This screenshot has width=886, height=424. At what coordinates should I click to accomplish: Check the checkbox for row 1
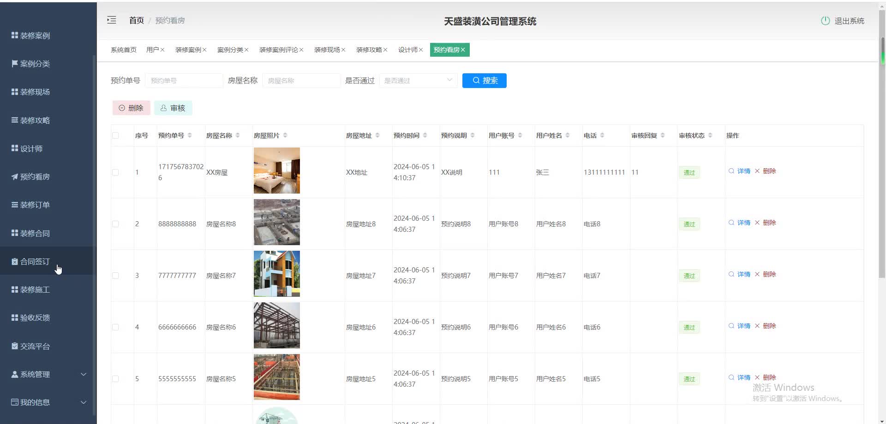coord(115,172)
